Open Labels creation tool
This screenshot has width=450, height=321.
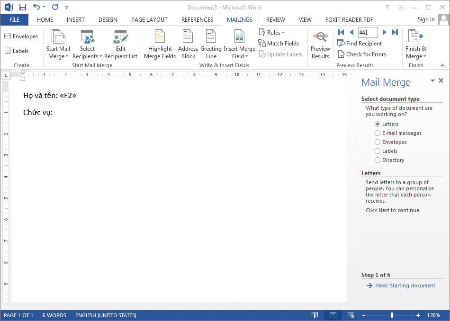[17, 51]
